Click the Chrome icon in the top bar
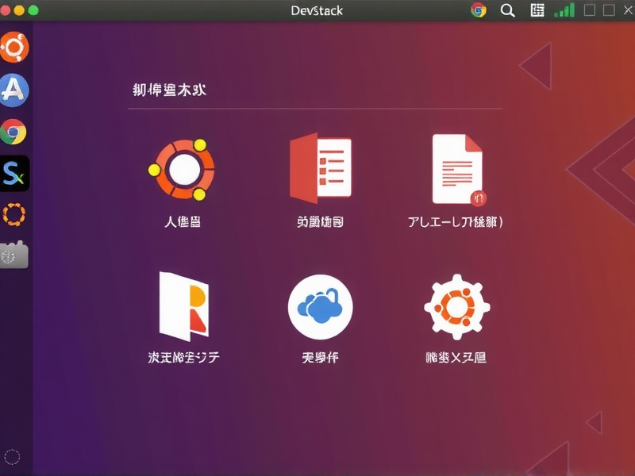The width and height of the screenshot is (635, 476). pos(477,10)
